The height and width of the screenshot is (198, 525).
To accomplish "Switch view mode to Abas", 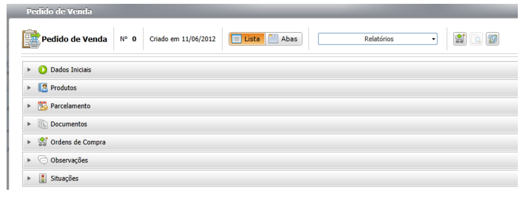I will [x=283, y=39].
